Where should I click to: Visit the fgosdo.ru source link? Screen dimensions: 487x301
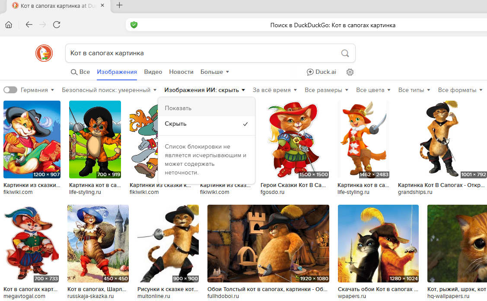click(272, 193)
